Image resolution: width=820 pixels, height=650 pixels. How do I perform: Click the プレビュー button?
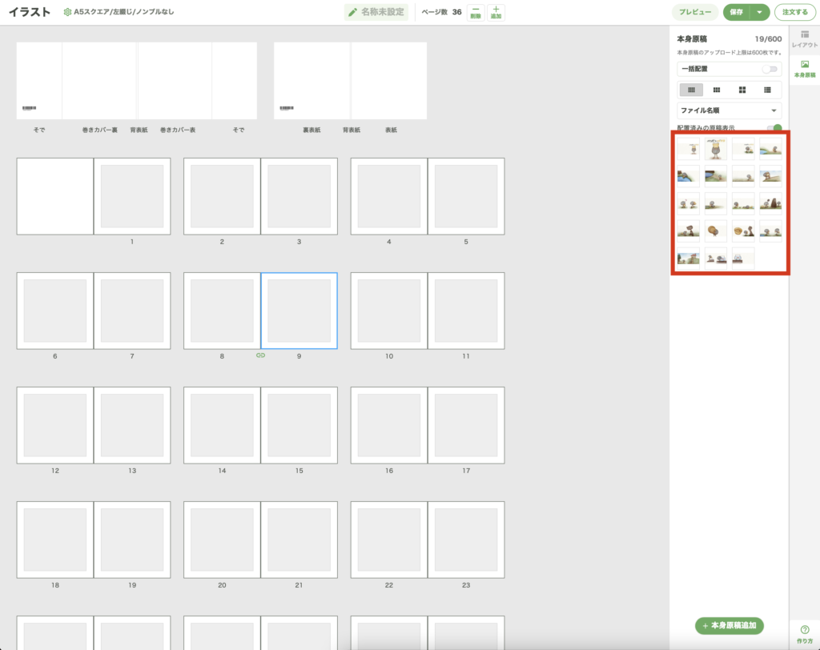coord(694,12)
